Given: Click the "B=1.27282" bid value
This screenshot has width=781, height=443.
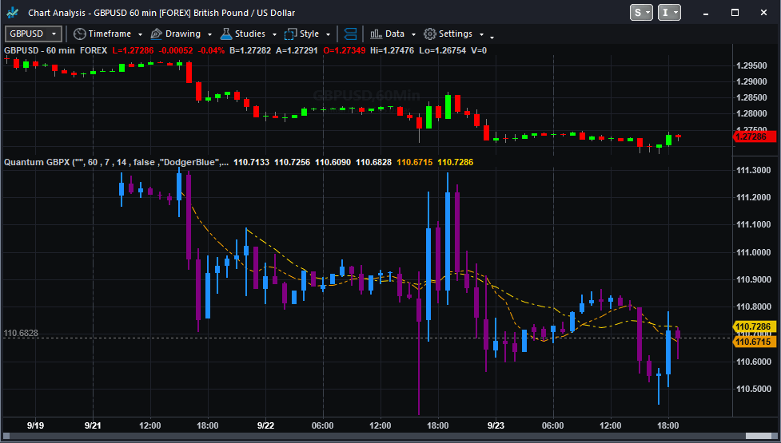Looking at the screenshot, I should tap(250, 50).
